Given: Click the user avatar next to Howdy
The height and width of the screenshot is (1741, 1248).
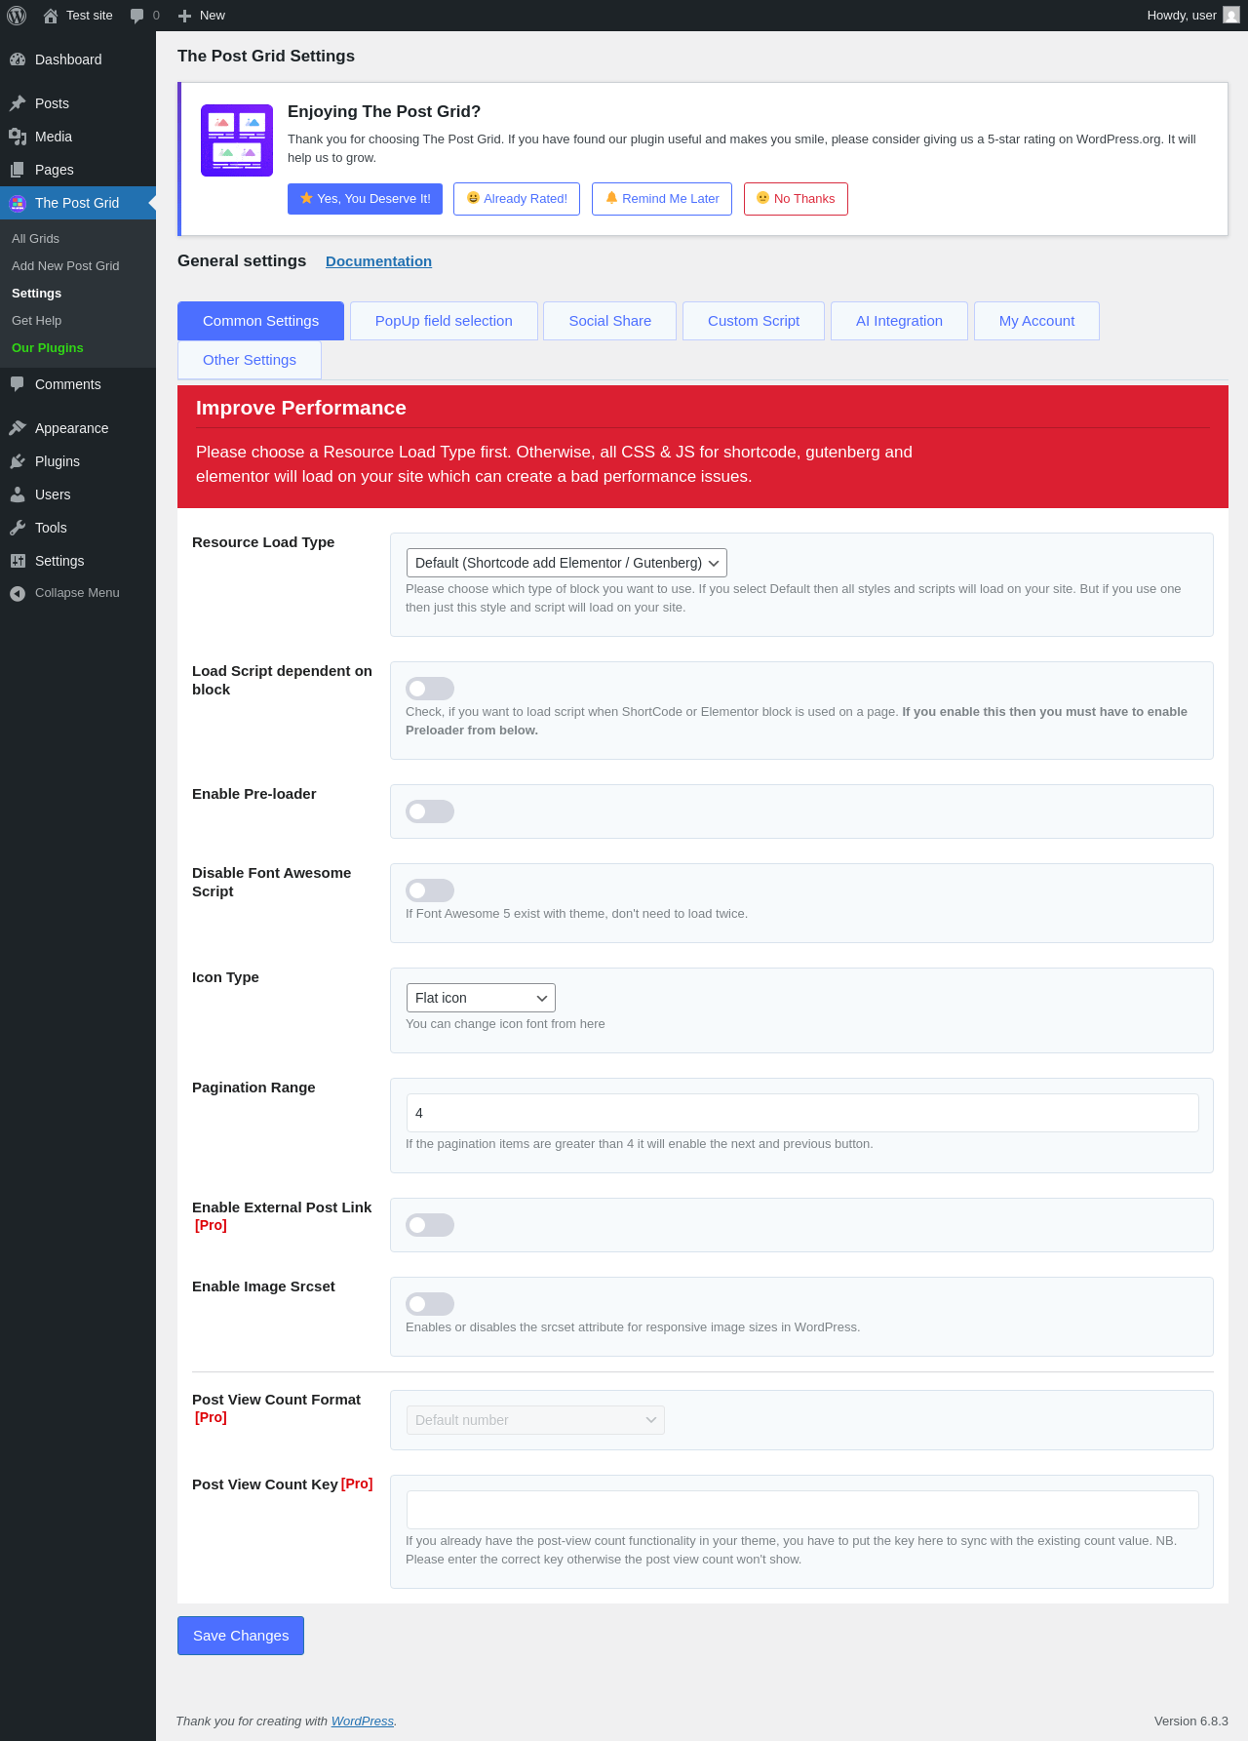Looking at the screenshot, I should tap(1231, 16).
